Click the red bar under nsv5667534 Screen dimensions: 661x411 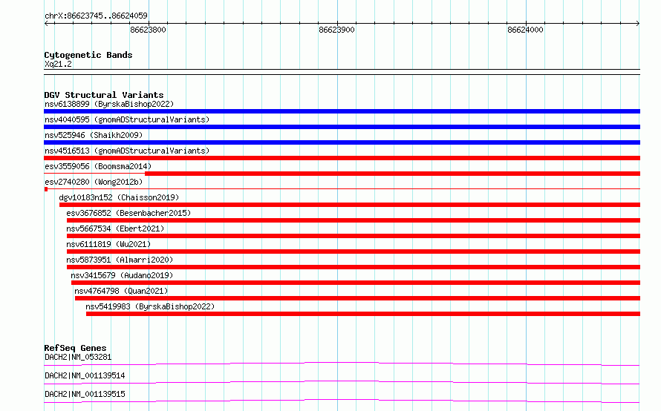(354, 236)
